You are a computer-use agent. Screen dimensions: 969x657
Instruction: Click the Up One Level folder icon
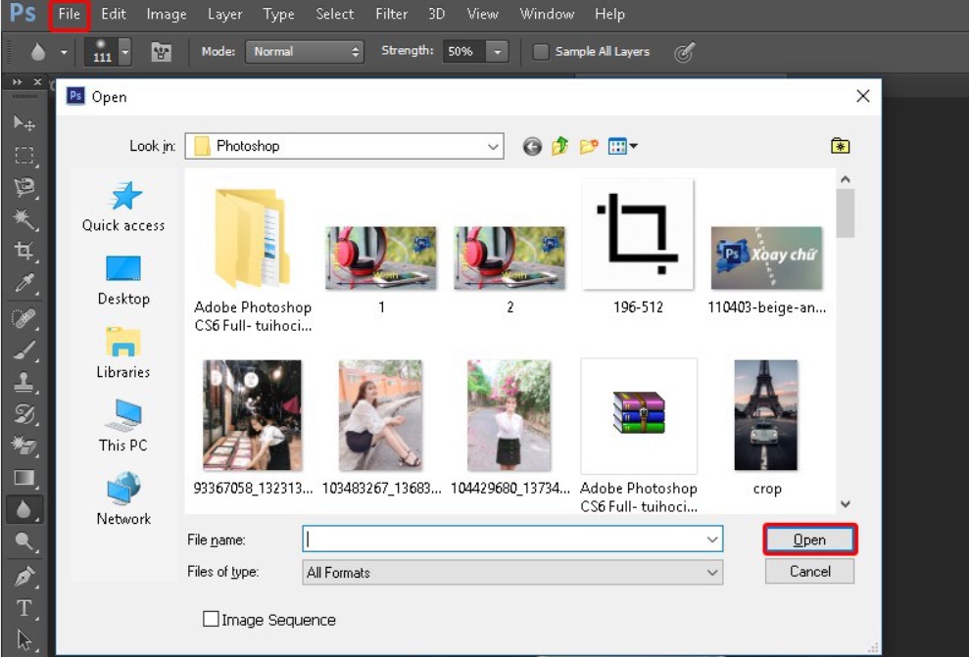pos(559,147)
